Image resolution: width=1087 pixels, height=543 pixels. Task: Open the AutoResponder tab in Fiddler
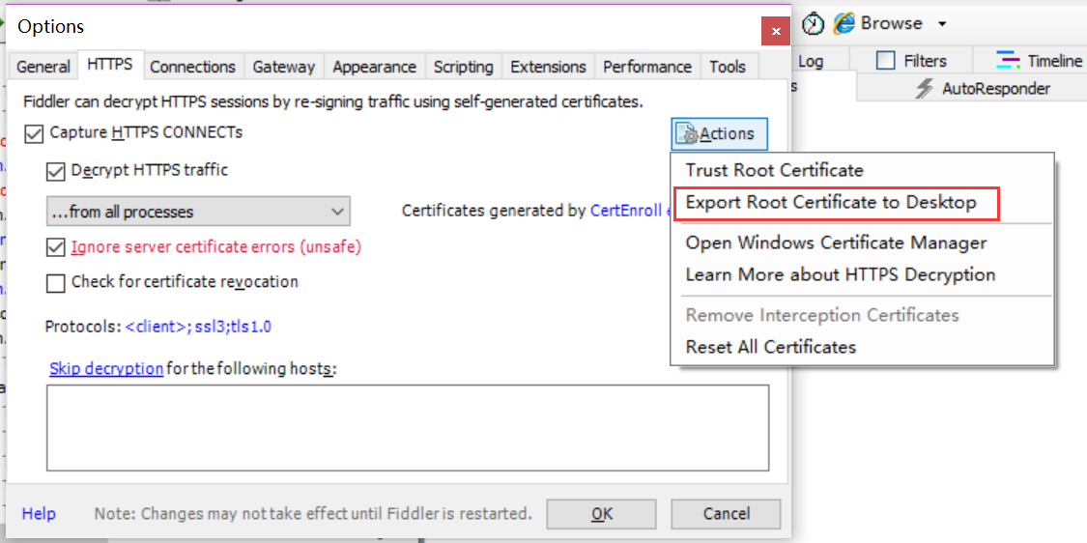tap(983, 88)
